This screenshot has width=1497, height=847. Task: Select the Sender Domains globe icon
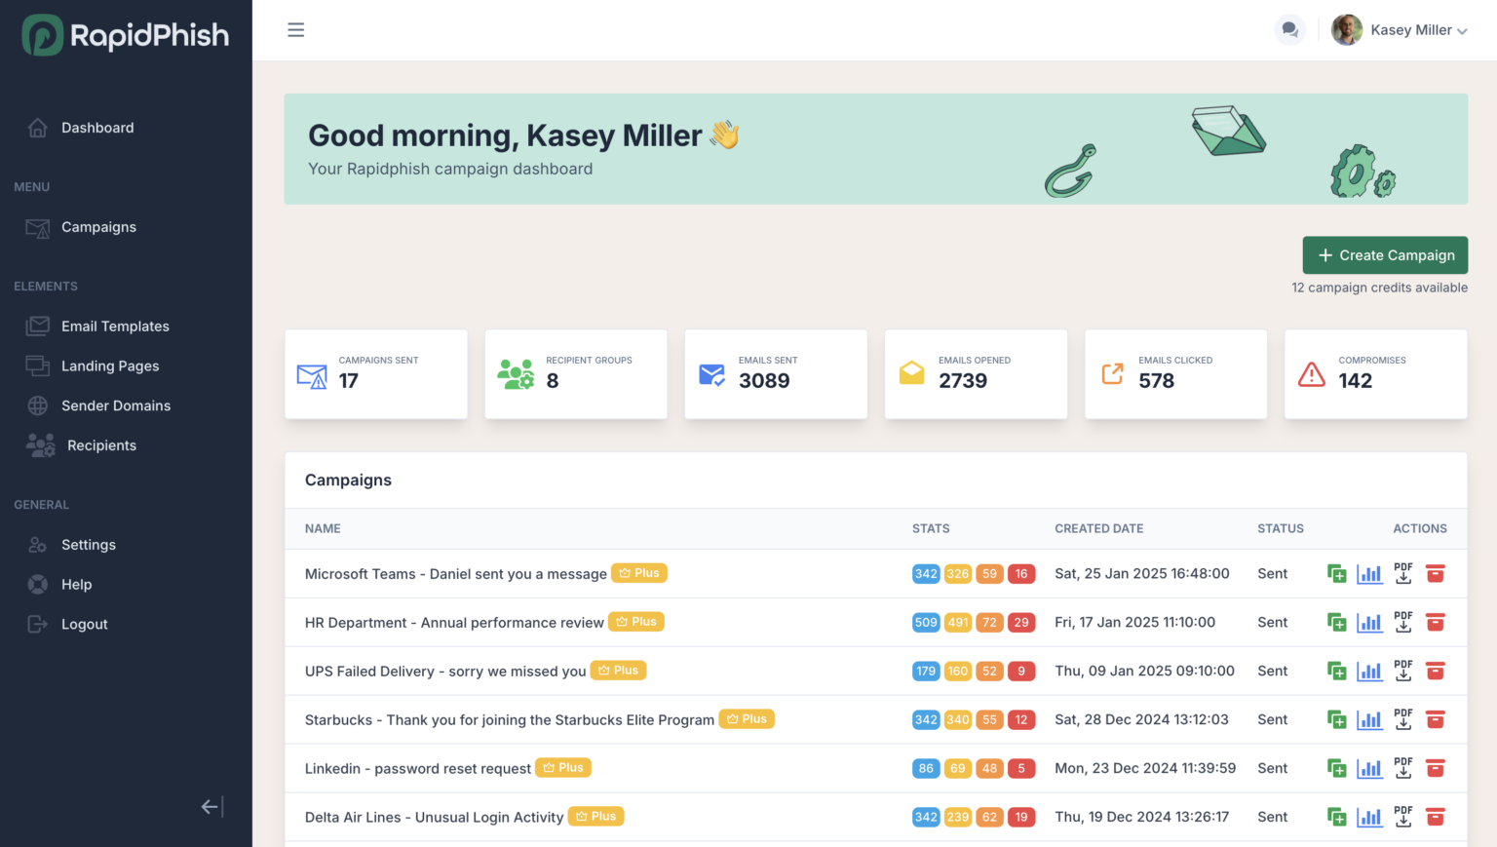point(37,405)
